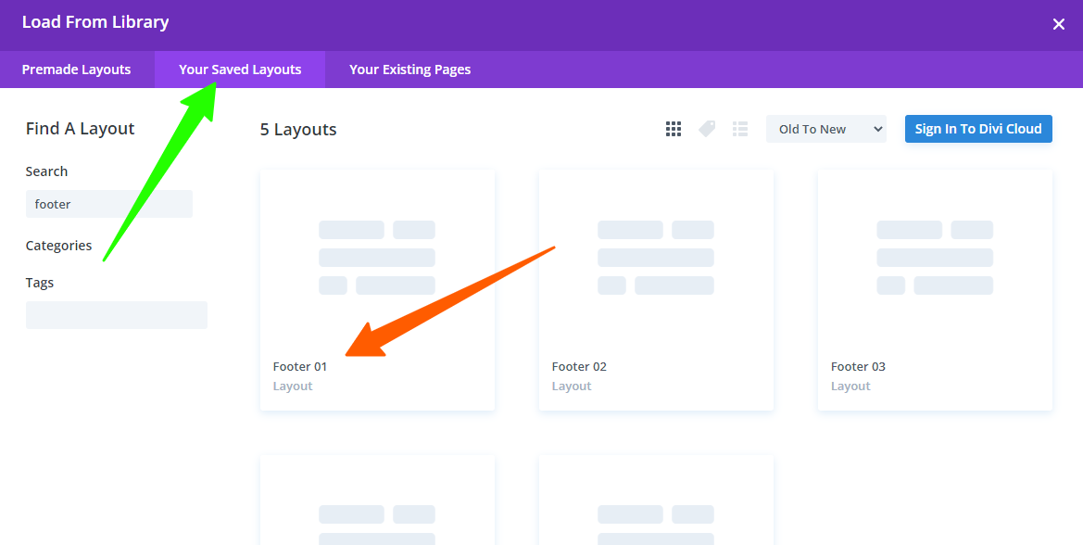Switch to list view of layouts
Viewport: 1083px width, 545px height.
coord(740,129)
